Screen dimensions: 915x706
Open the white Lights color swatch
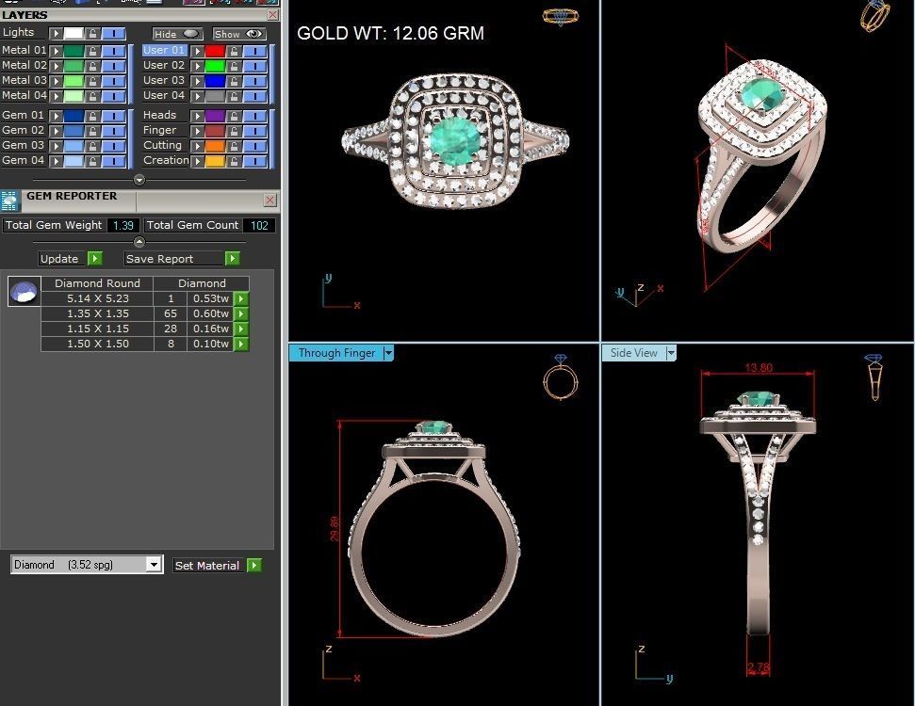[74, 33]
